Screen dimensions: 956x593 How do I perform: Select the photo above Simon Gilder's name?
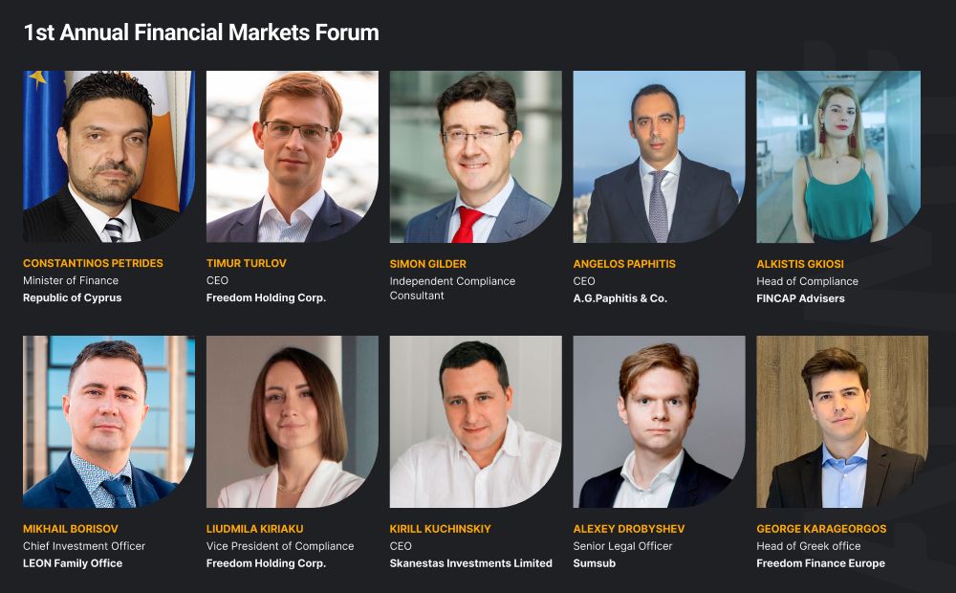pyautogui.click(x=475, y=156)
